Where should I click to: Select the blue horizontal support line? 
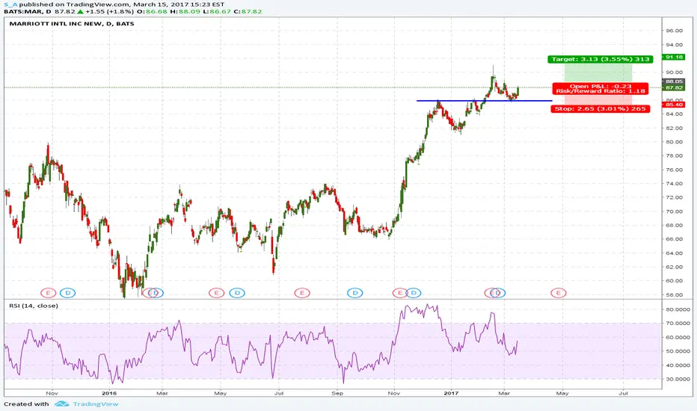tap(484, 100)
